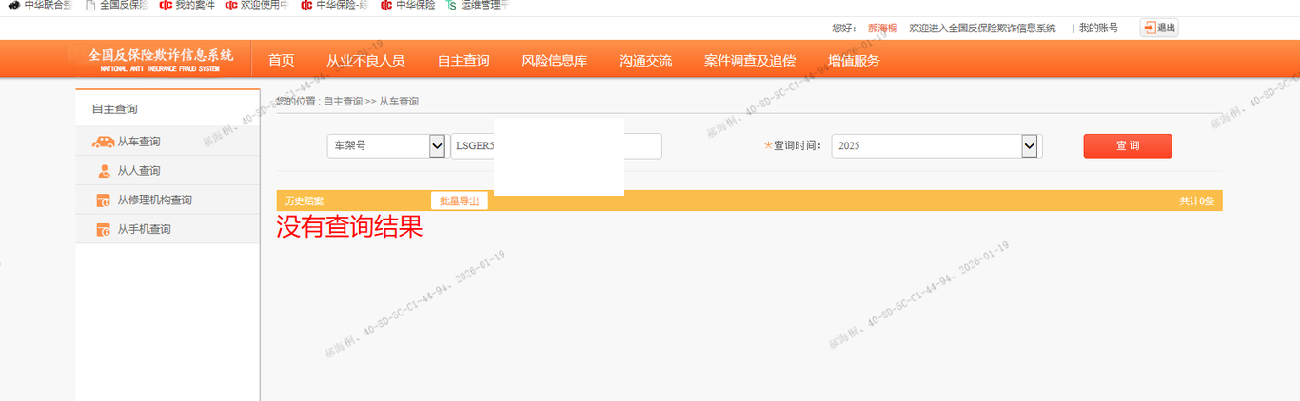Viewport: 1300px width, 401px height.
Task: Click the person icon beside 从人查询
Action: tap(104, 171)
